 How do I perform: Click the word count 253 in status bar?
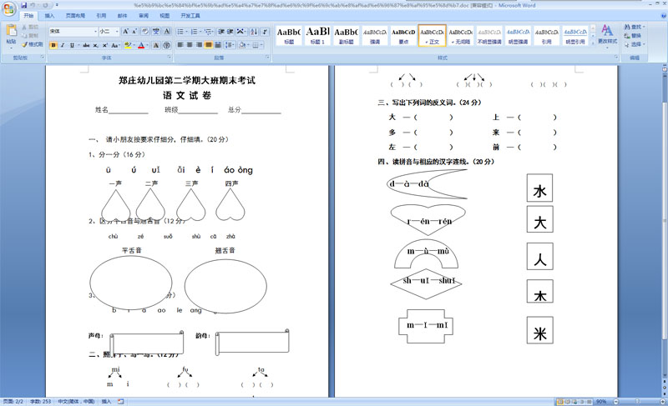coord(40,402)
